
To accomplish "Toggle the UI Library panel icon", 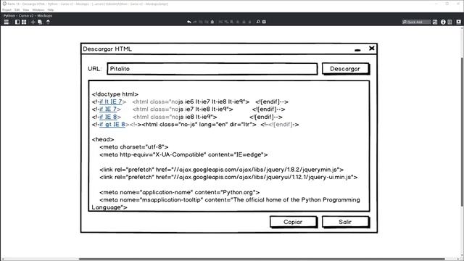I will pos(435,22).
